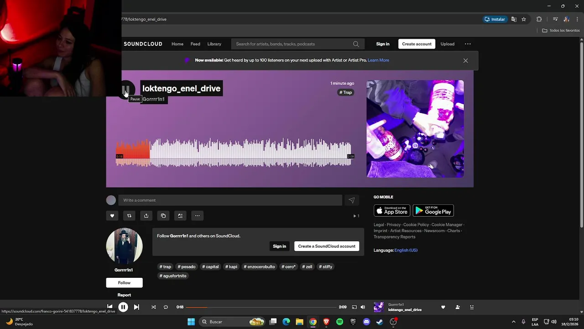Image resolution: width=584 pixels, height=329 pixels.
Task: Open the Feed tab
Action: point(195,44)
